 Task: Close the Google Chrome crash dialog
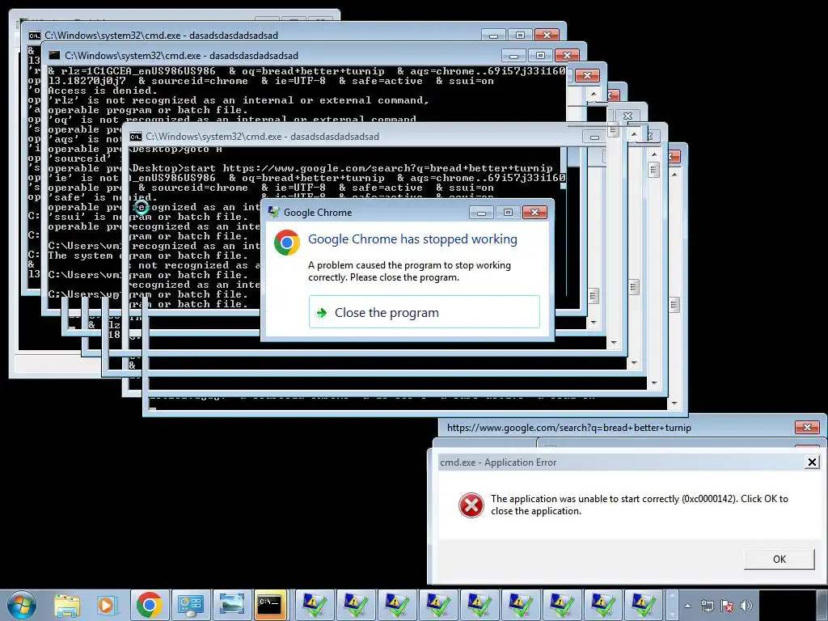(x=535, y=213)
